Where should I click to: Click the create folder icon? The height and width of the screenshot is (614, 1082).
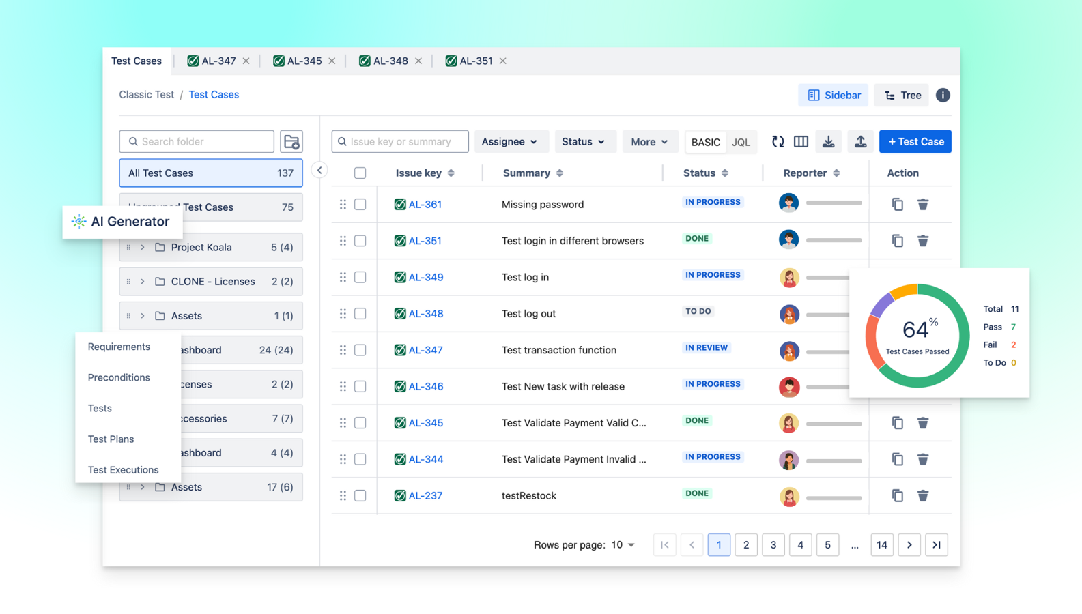coord(291,142)
